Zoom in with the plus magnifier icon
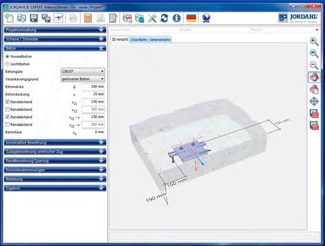 tap(314, 42)
